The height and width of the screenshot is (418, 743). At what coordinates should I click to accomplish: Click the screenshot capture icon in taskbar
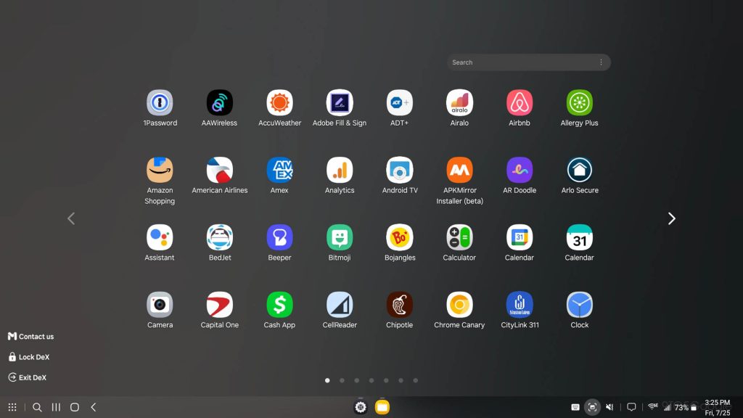[x=593, y=407]
